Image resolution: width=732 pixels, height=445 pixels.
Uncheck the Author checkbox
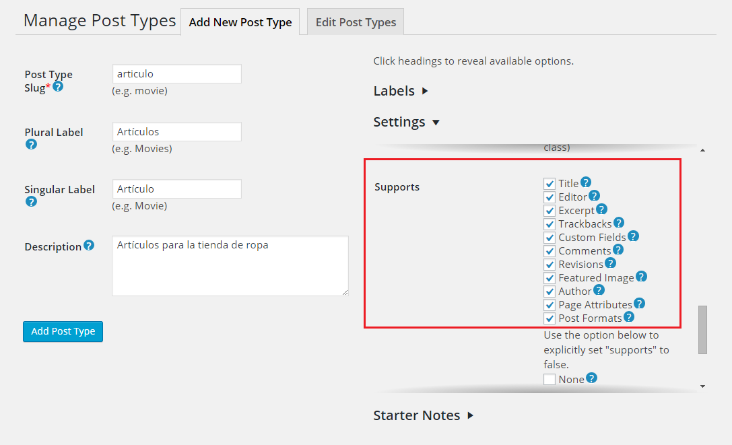point(550,292)
